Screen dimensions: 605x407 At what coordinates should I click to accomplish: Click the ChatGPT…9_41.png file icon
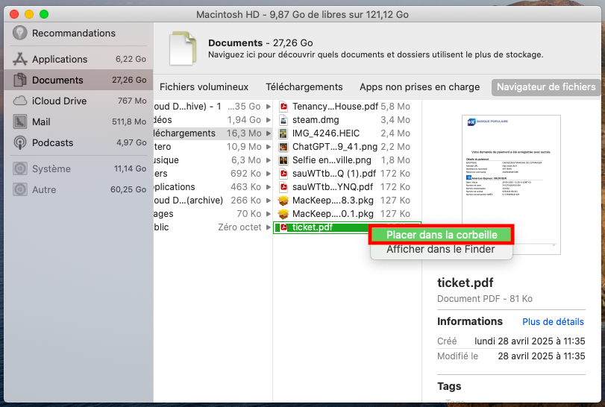coord(283,147)
